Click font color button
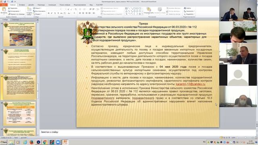 pos(75,13)
